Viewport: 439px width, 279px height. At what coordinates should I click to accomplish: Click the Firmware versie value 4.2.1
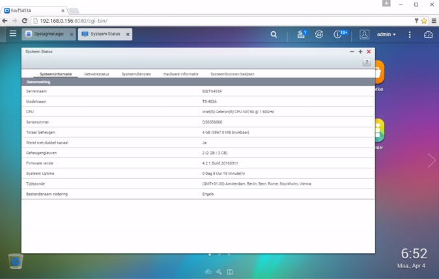tap(220, 163)
